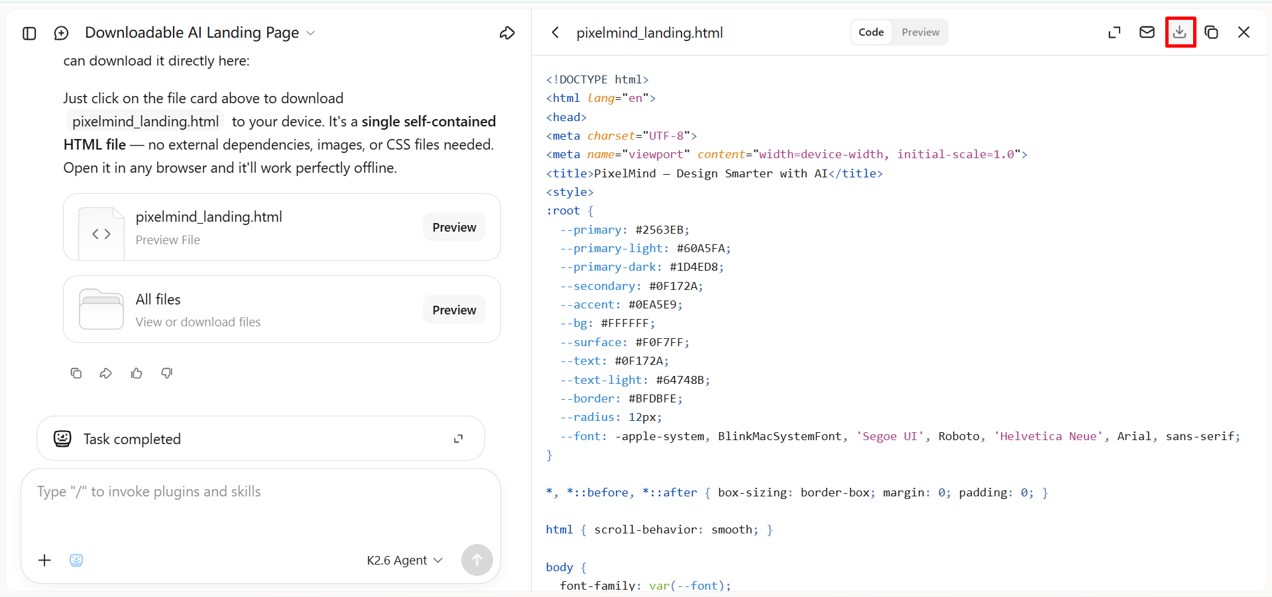1272x597 pixels.
Task: Share the conversation using top arrow icon
Action: (x=507, y=33)
